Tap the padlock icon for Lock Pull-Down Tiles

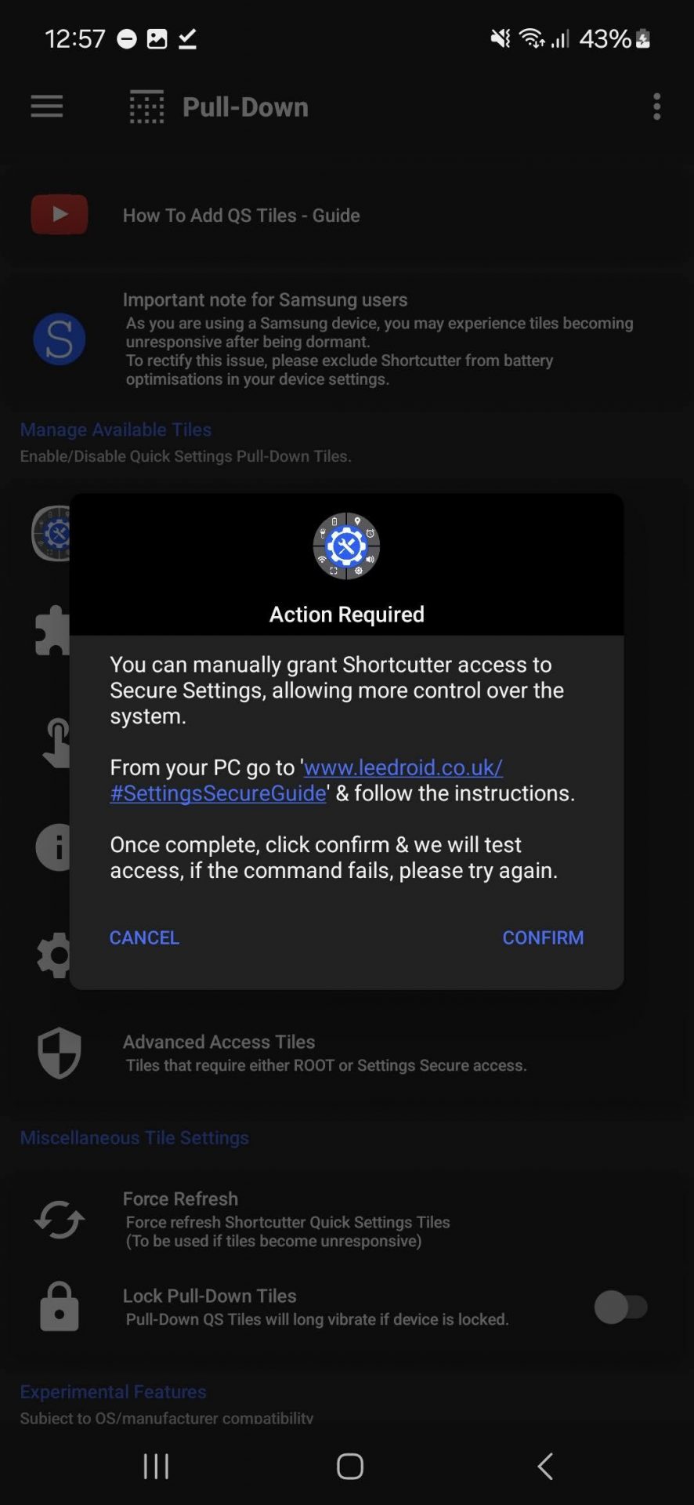(60, 1307)
